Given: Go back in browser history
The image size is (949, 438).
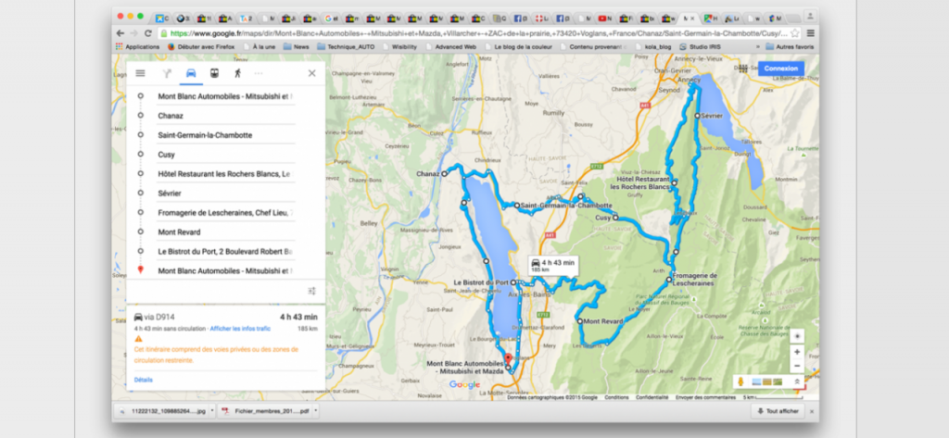Looking at the screenshot, I should pyautogui.click(x=120, y=33).
